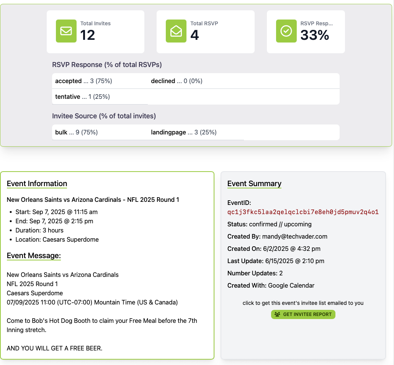
Task: Click the Last Update: 6/15/2025 line
Action: pyautogui.click(x=276, y=261)
